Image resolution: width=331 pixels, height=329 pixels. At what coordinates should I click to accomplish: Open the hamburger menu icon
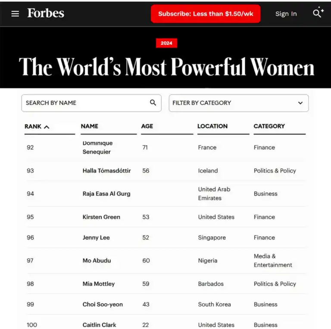click(15, 14)
